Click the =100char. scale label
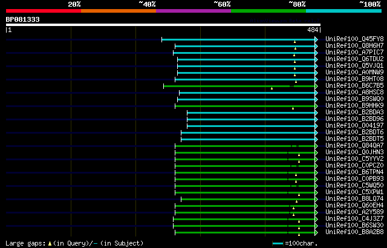387x248 pixels. click(301, 243)
